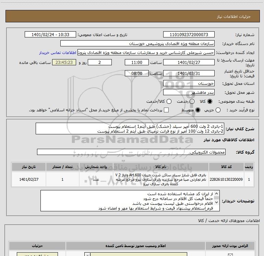
Task: Click the goods group field محصولات الکترونیکی
Action: (131, 152)
